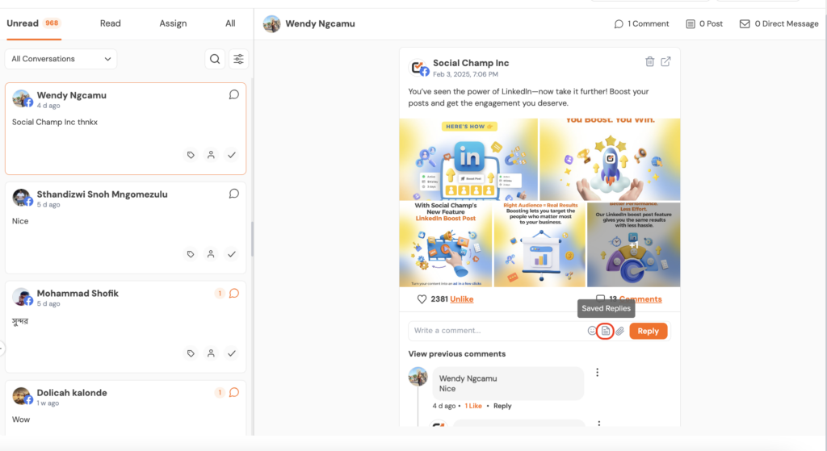Click the attachment paperclip icon
Image resolution: width=827 pixels, height=451 pixels.
coord(619,331)
